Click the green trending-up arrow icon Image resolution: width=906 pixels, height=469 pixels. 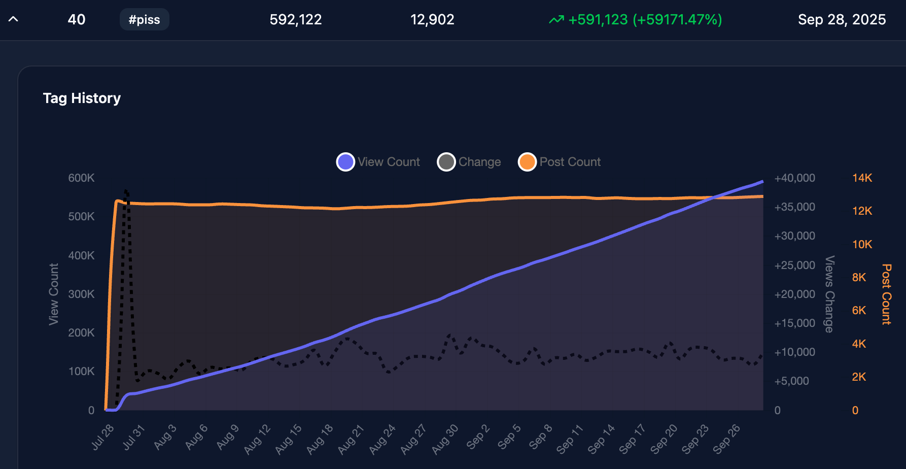tap(556, 20)
